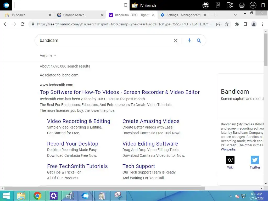
Task: Close the Chrome Search tab
Action: tap(102, 15)
